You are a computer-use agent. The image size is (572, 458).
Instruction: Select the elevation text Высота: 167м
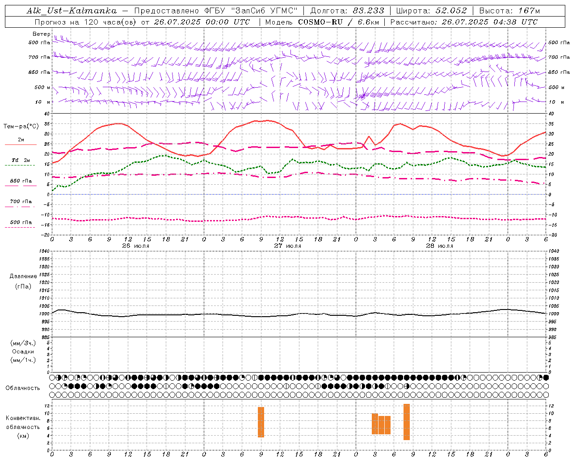509,11
